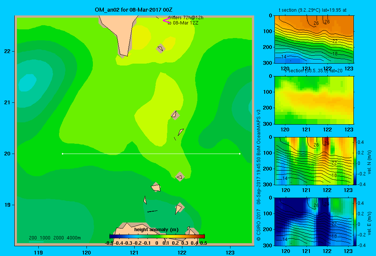Click the -0.5 label on height anomaly scale
The width and height of the screenshot is (376, 256).
[x=109, y=243]
